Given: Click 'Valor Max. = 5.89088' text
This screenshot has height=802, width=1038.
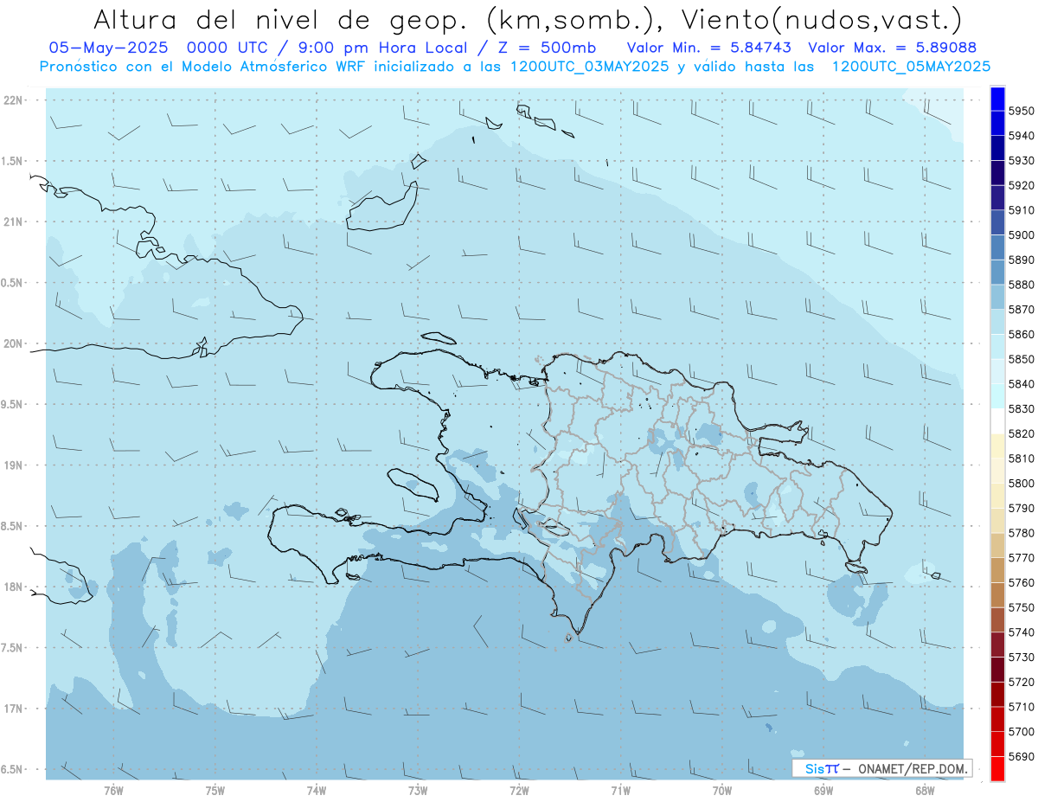Looking at the screenshot, I should pyautogui.click(x=893, y=47).
